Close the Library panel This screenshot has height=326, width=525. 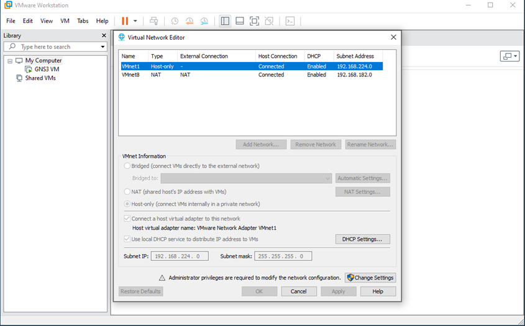[104, 35]
